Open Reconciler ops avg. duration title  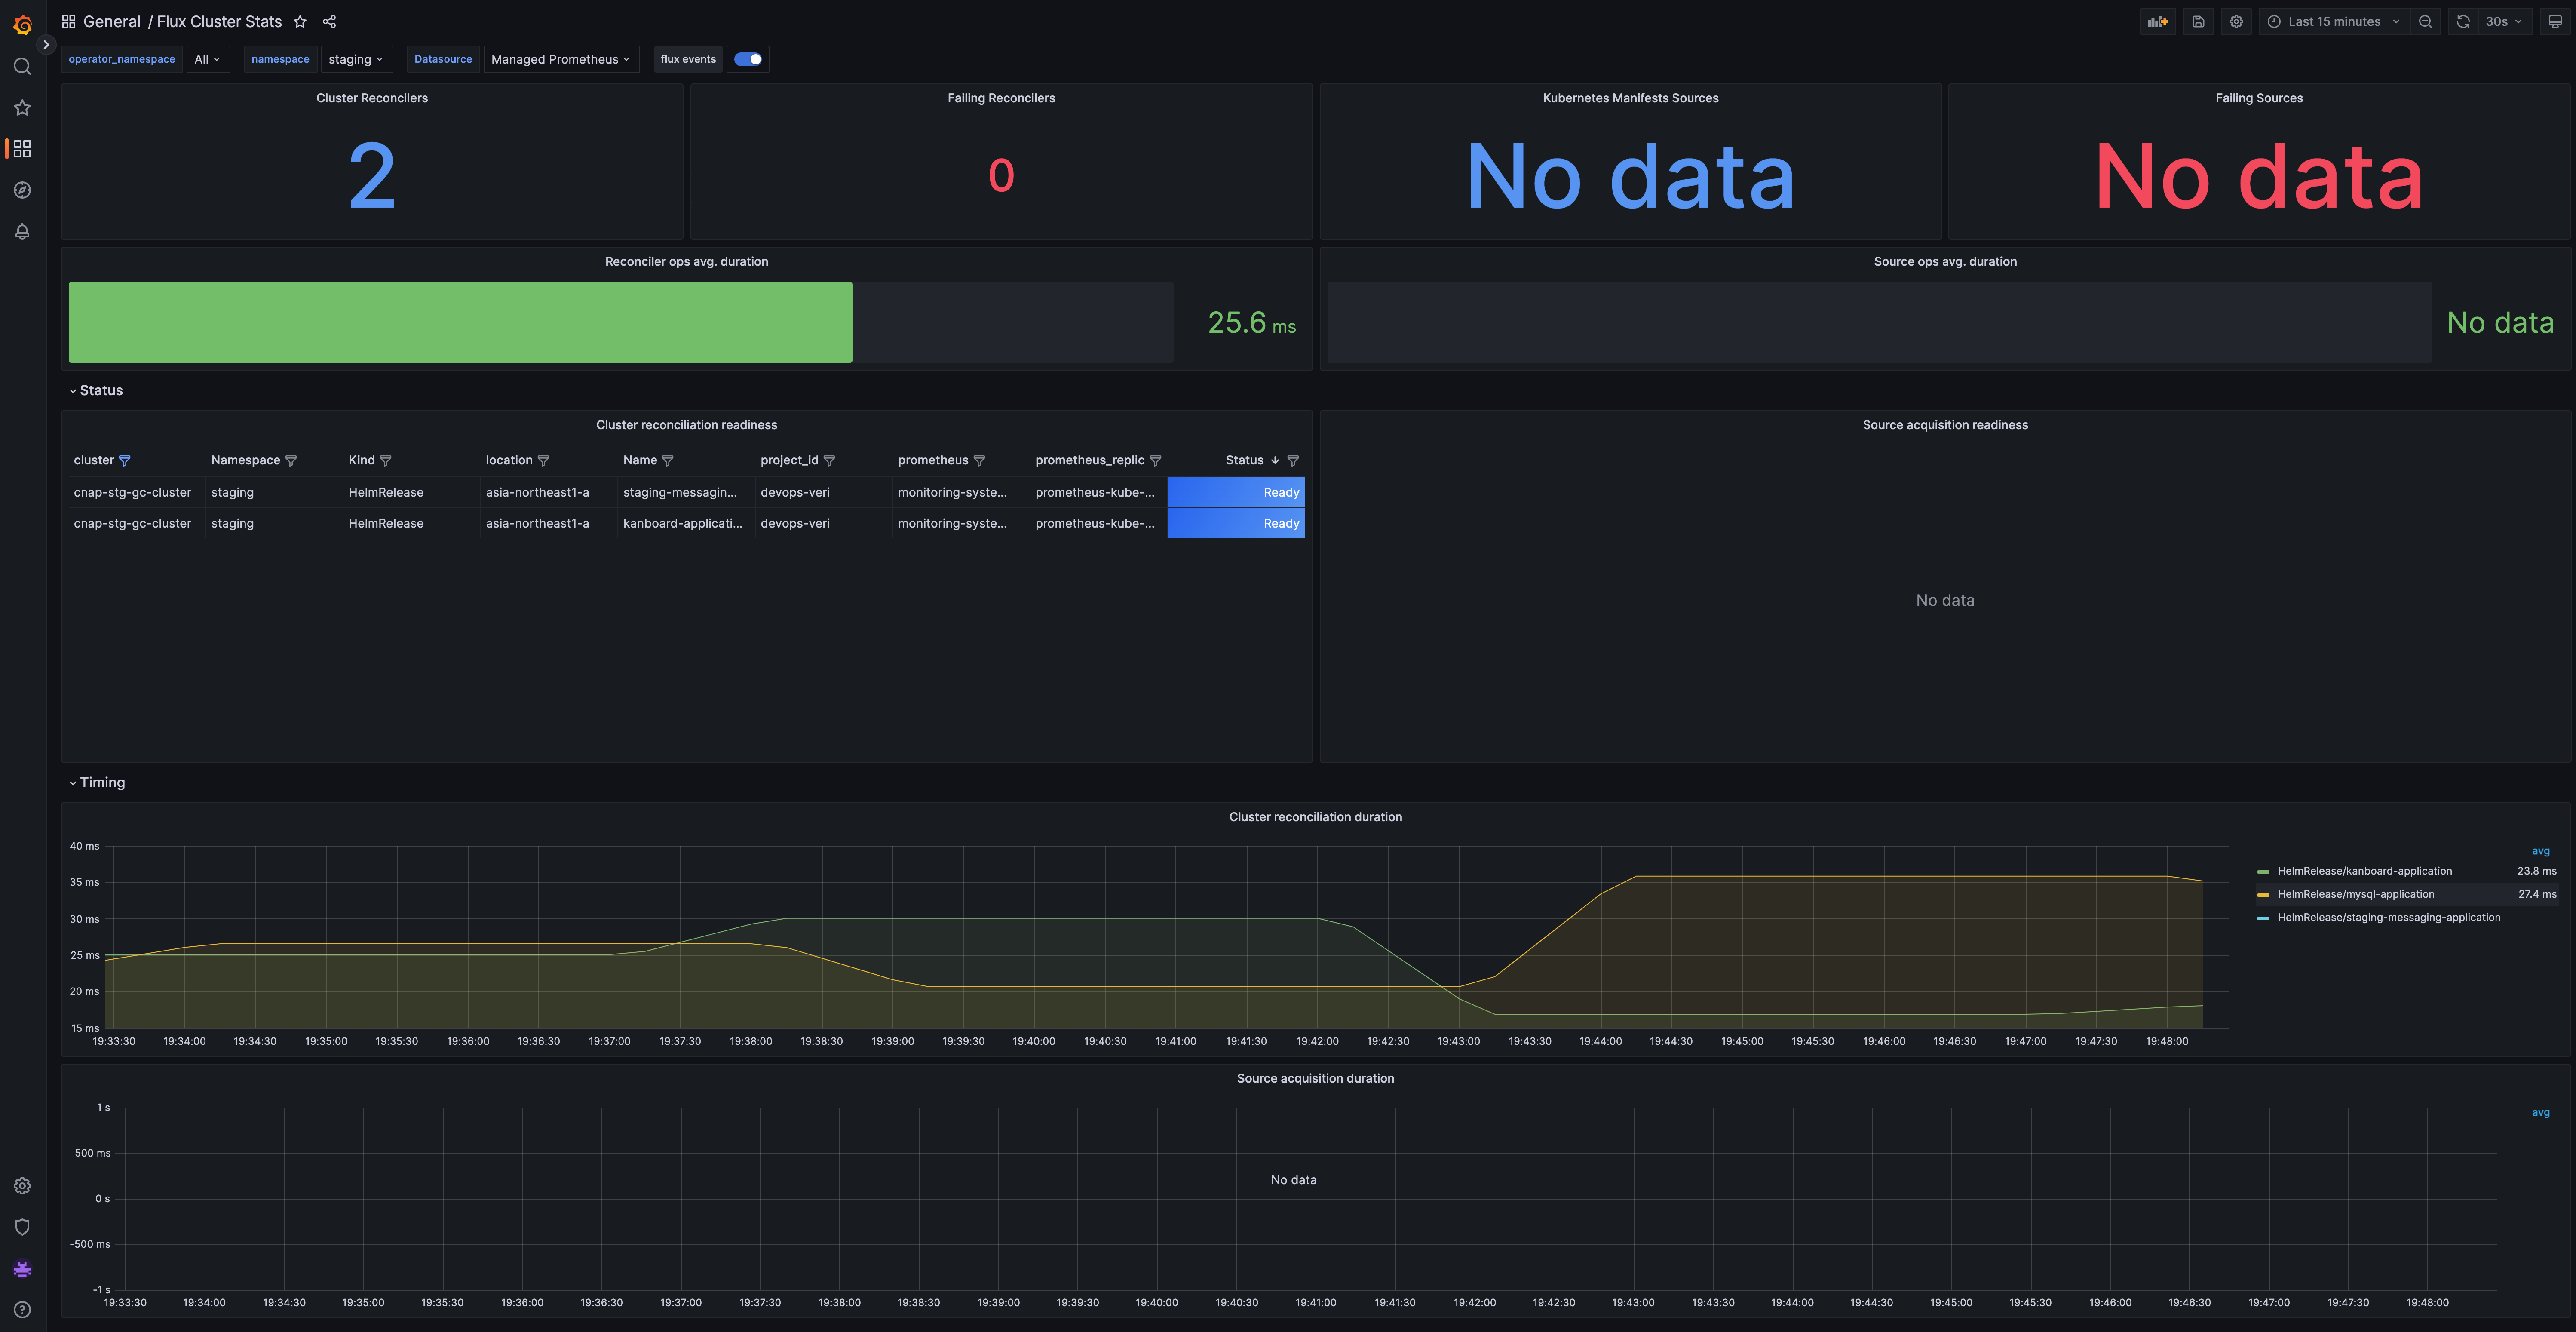tap(686, 262)
